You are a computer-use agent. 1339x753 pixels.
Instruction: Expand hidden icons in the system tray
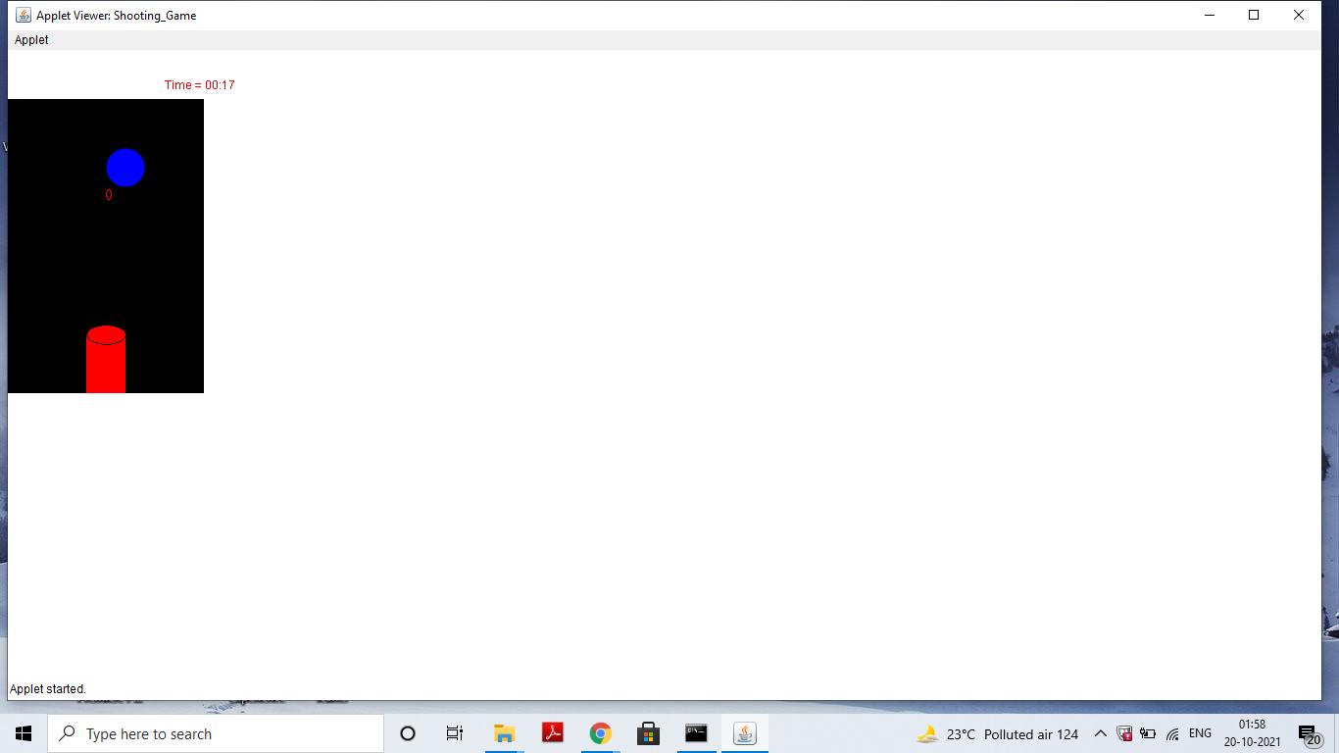1100,733
